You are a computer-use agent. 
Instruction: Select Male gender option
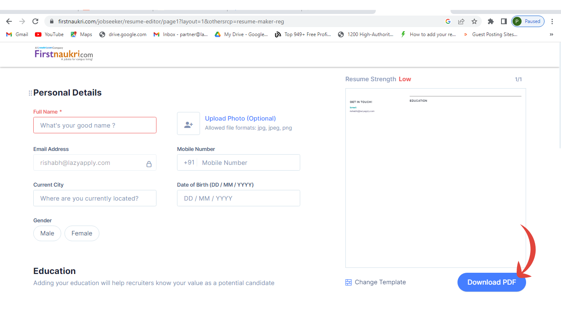[x=47, y=233]
